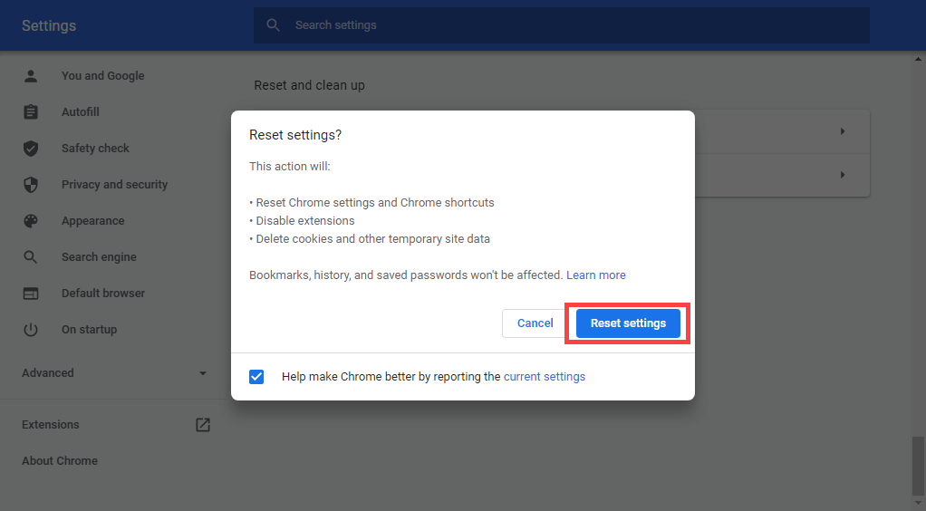Image resolution: width=926 pixels, height=511 pixels.
Task: Uncheck the Help make Chrome better checkbox
Action: click(256, 377)
